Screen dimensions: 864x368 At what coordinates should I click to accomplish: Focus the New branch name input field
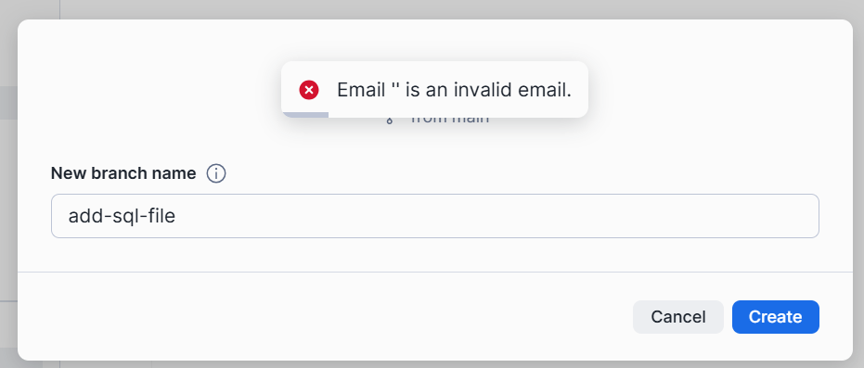pos(434,216)
